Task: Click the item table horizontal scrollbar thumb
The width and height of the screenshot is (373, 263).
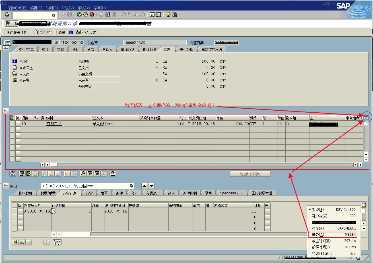Action: coord(54,165)
